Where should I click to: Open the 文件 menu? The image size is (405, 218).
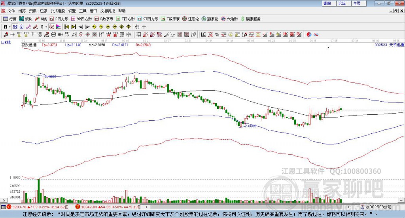coord(11,11)
